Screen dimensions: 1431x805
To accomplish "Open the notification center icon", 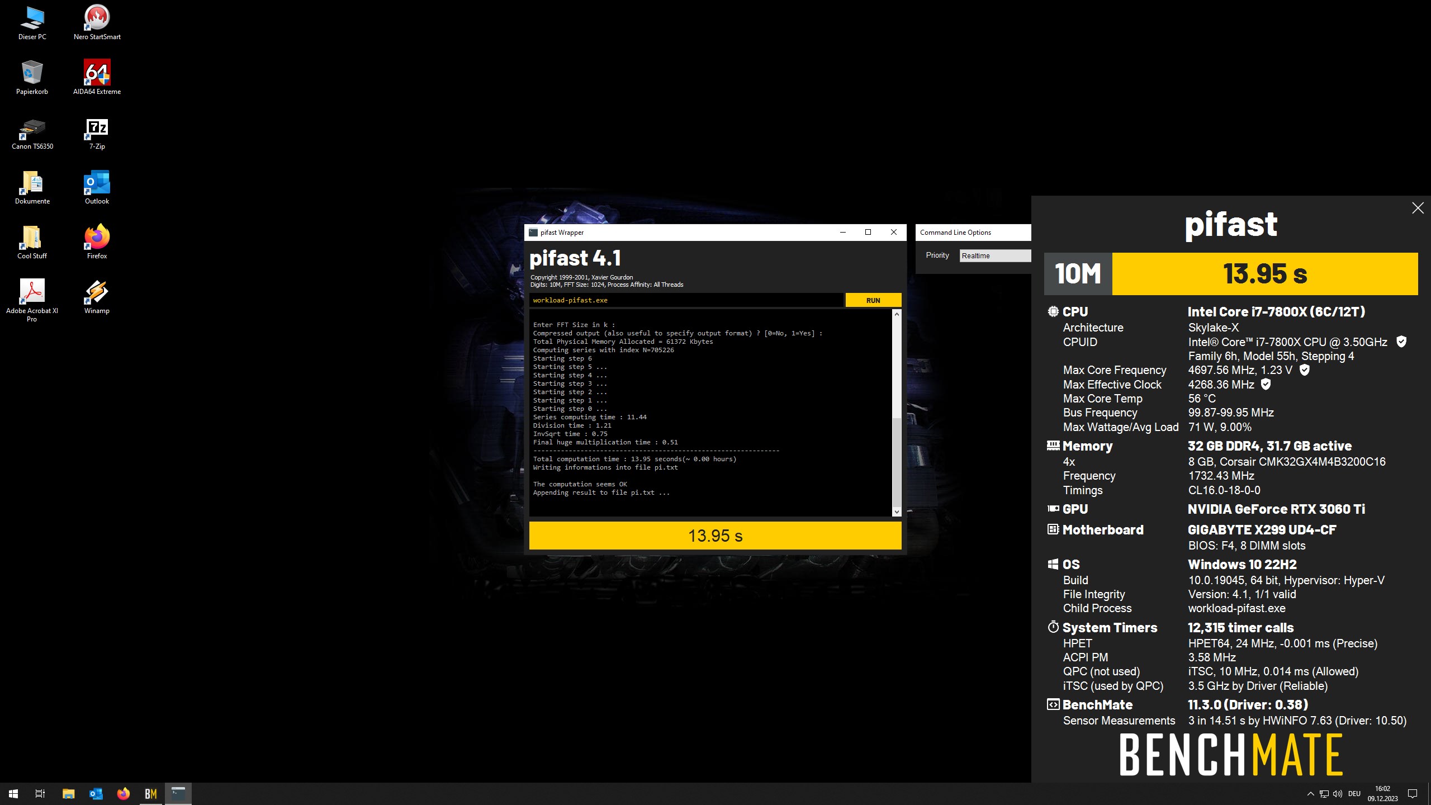I will (1413, 793).
